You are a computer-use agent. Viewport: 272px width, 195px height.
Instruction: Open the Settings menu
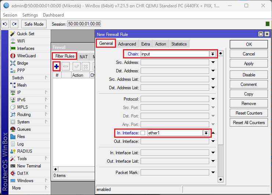30,15
